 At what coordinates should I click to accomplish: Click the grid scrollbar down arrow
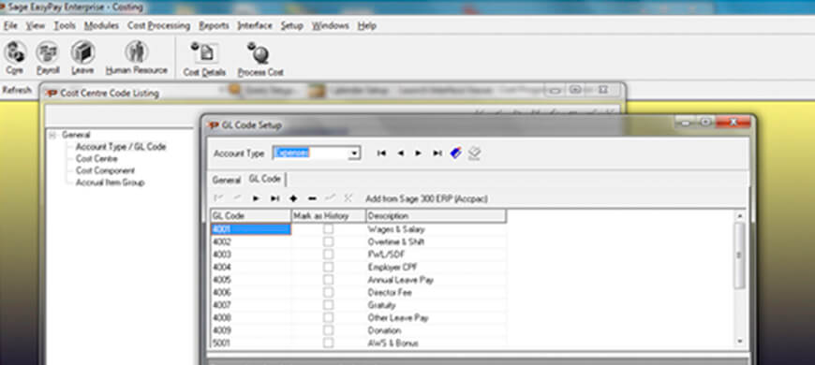[740, 341]
